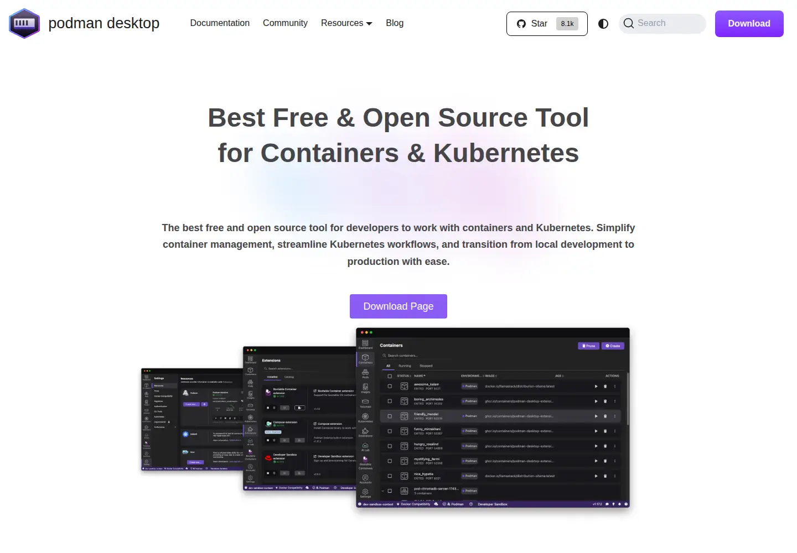
Task: Select the All tab in Containers window
Action: (388, 366)
